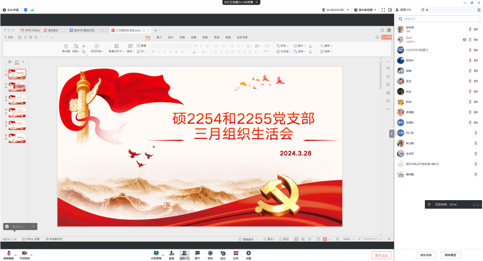
Task: Click the 查找 find tool
Action: coord(326,46)
